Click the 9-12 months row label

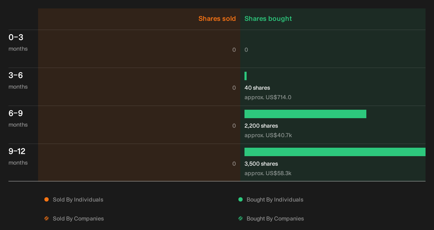point(18,157)
